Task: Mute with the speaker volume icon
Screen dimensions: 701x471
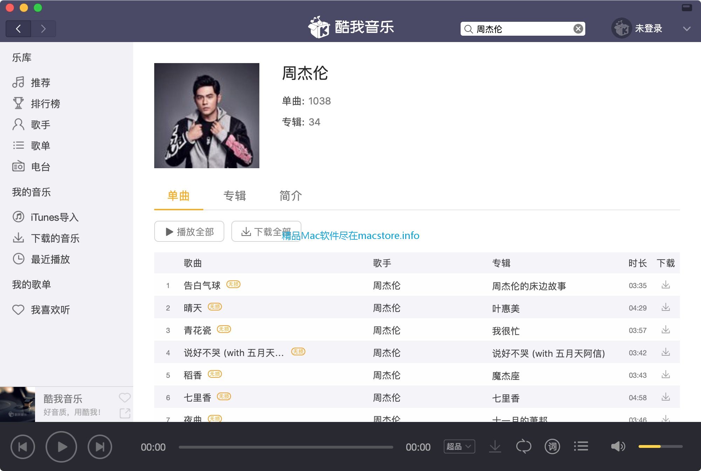Action: [618, 446]
